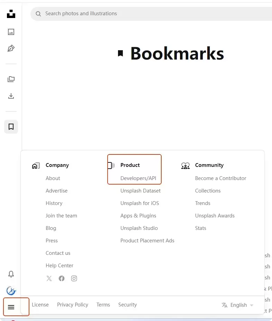Click the Company building icon
Screen dimensions: 272x321
click(x=36, y=166)
